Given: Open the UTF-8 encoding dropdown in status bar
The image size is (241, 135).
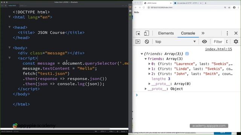Looking at the screenshot, I should (x=103, y=132).
